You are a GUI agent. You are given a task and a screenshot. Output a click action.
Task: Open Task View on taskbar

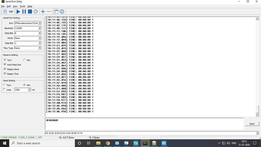[x=89, y=143]
